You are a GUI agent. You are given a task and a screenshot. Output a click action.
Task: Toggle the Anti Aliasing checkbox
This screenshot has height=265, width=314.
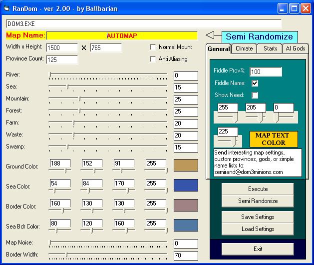click(153, 59)
